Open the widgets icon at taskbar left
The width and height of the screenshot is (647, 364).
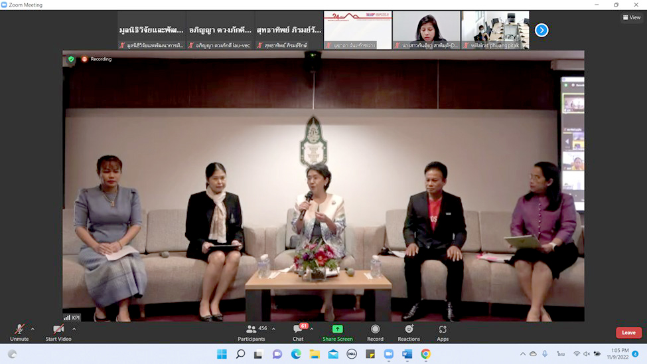13,354
